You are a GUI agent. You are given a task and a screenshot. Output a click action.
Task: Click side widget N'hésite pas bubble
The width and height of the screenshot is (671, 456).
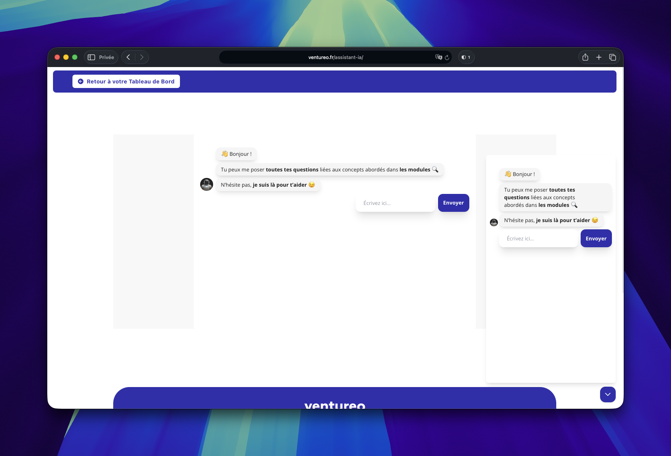tap(551, 220)
